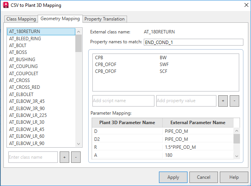The height and width of the screenshot is (186, 251).
Task: Remove script mapping with minus button
Action: point(234,101)
